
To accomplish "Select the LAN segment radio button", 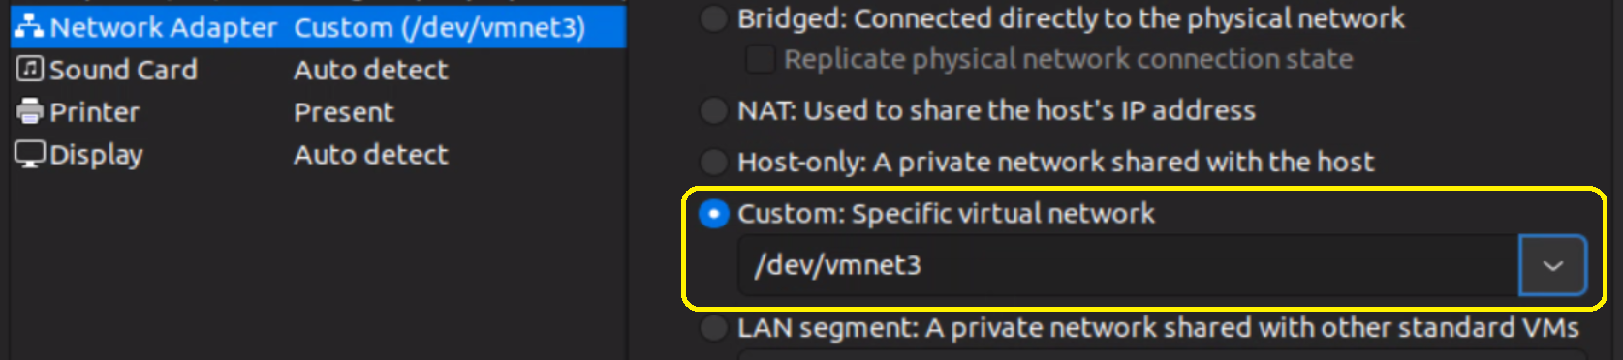I will click(714, 328).
